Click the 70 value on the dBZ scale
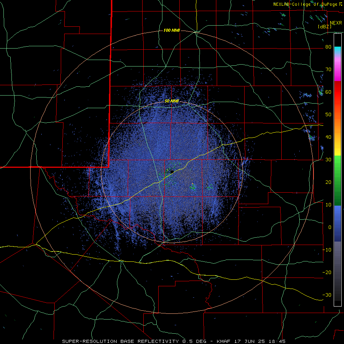This screenshot has height=344, width=344. [x=328, y=69]
